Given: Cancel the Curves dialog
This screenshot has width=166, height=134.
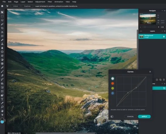Looking at the screenshot, I should (x=130, y=116).
